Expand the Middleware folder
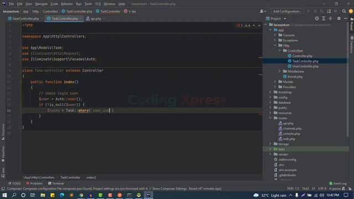Image resolution: width=354 pixels, height=199 pixels. [280, 71]
